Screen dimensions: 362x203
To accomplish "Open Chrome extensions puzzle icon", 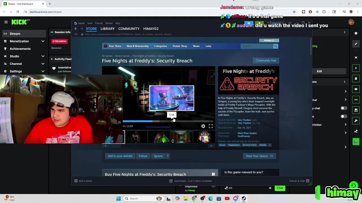I will pyautogui.click(x=324, y=12).
